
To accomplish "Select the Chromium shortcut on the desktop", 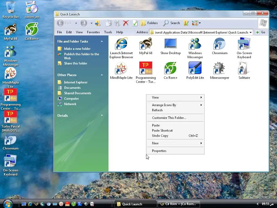I will coord(11,143).
